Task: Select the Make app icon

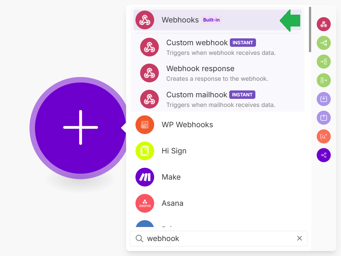Action: click(x=145, y=177)
